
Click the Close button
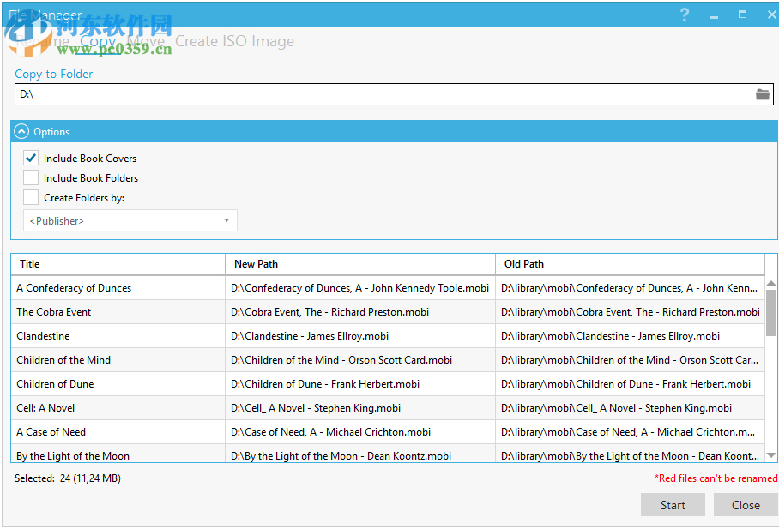746,505
